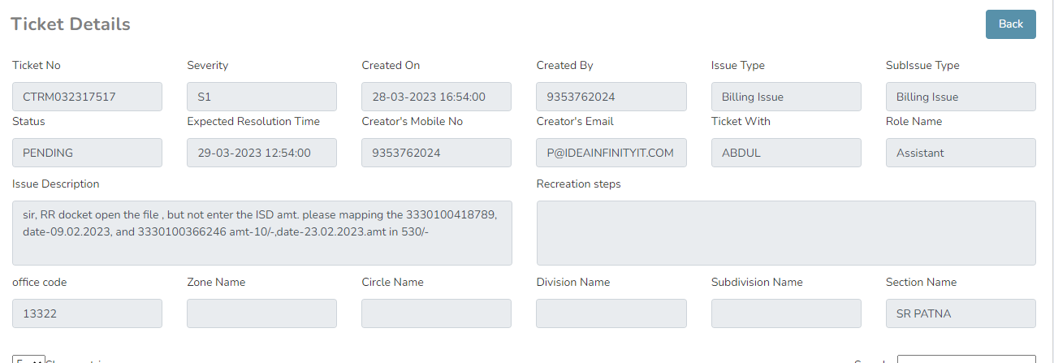Viewport: 1054px width, 363px height.
Task: Focus the Creator's Email field
Action: (611, 153)
